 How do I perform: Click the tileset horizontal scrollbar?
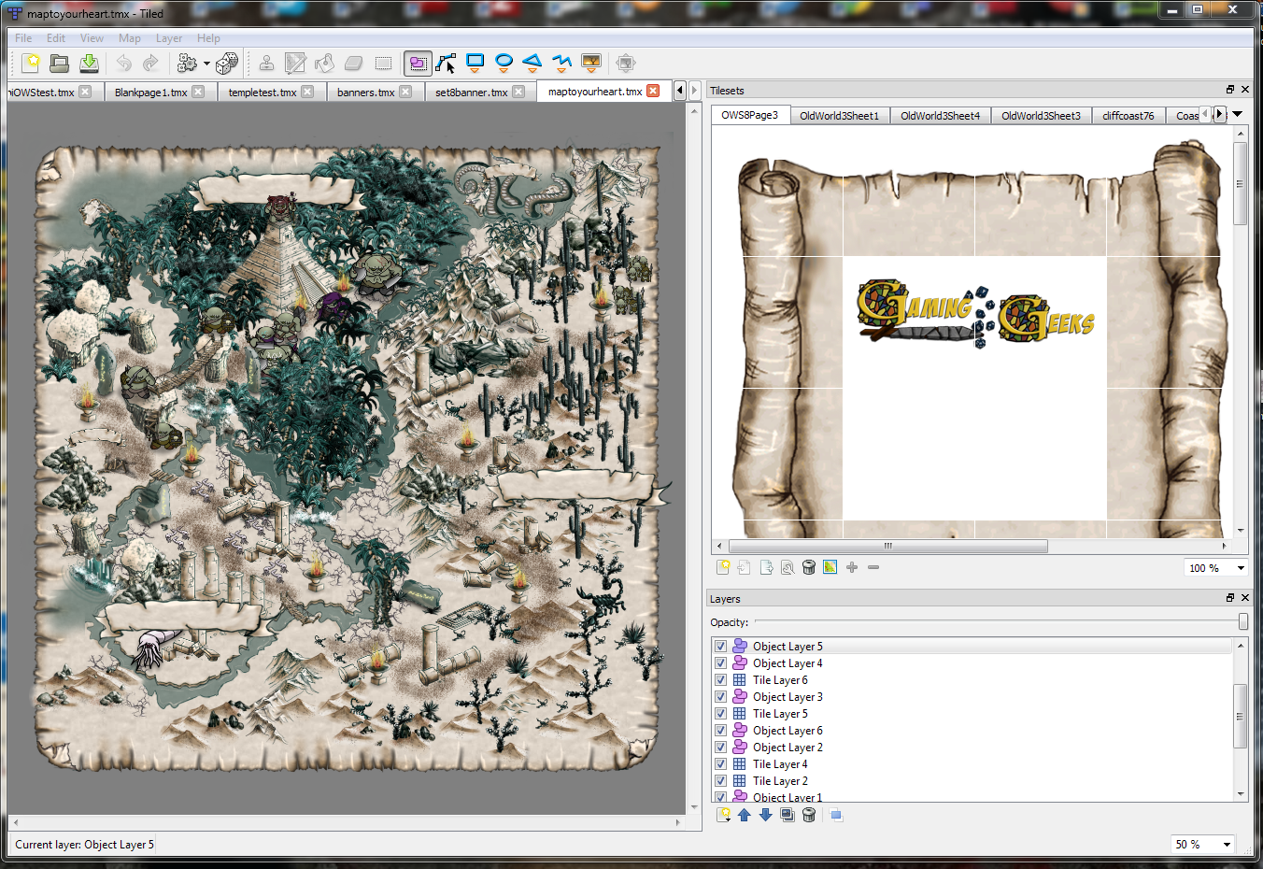888,546
